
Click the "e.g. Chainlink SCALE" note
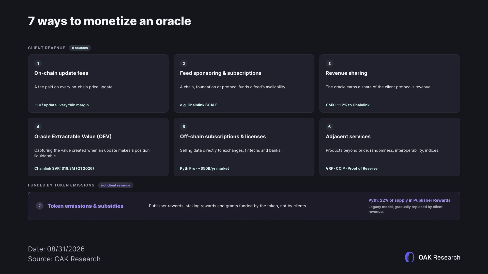coord(199,105)
